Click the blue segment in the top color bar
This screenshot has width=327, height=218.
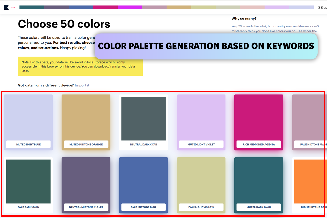click(x=81, y=7)
